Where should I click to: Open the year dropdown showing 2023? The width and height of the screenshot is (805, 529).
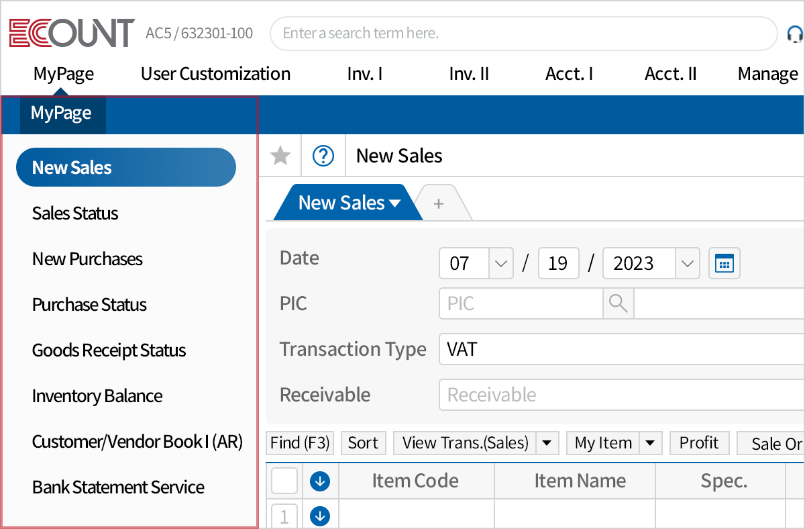pos(687,263)
